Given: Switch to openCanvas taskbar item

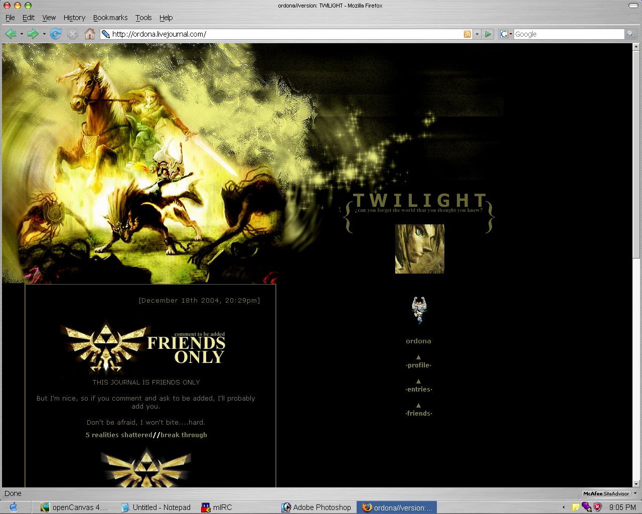Looking at the screenshot, I should [x=75, y=507].
